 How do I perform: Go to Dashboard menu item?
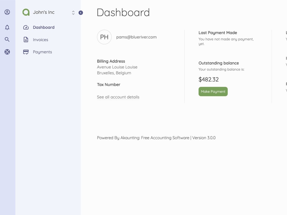[44, 27]
